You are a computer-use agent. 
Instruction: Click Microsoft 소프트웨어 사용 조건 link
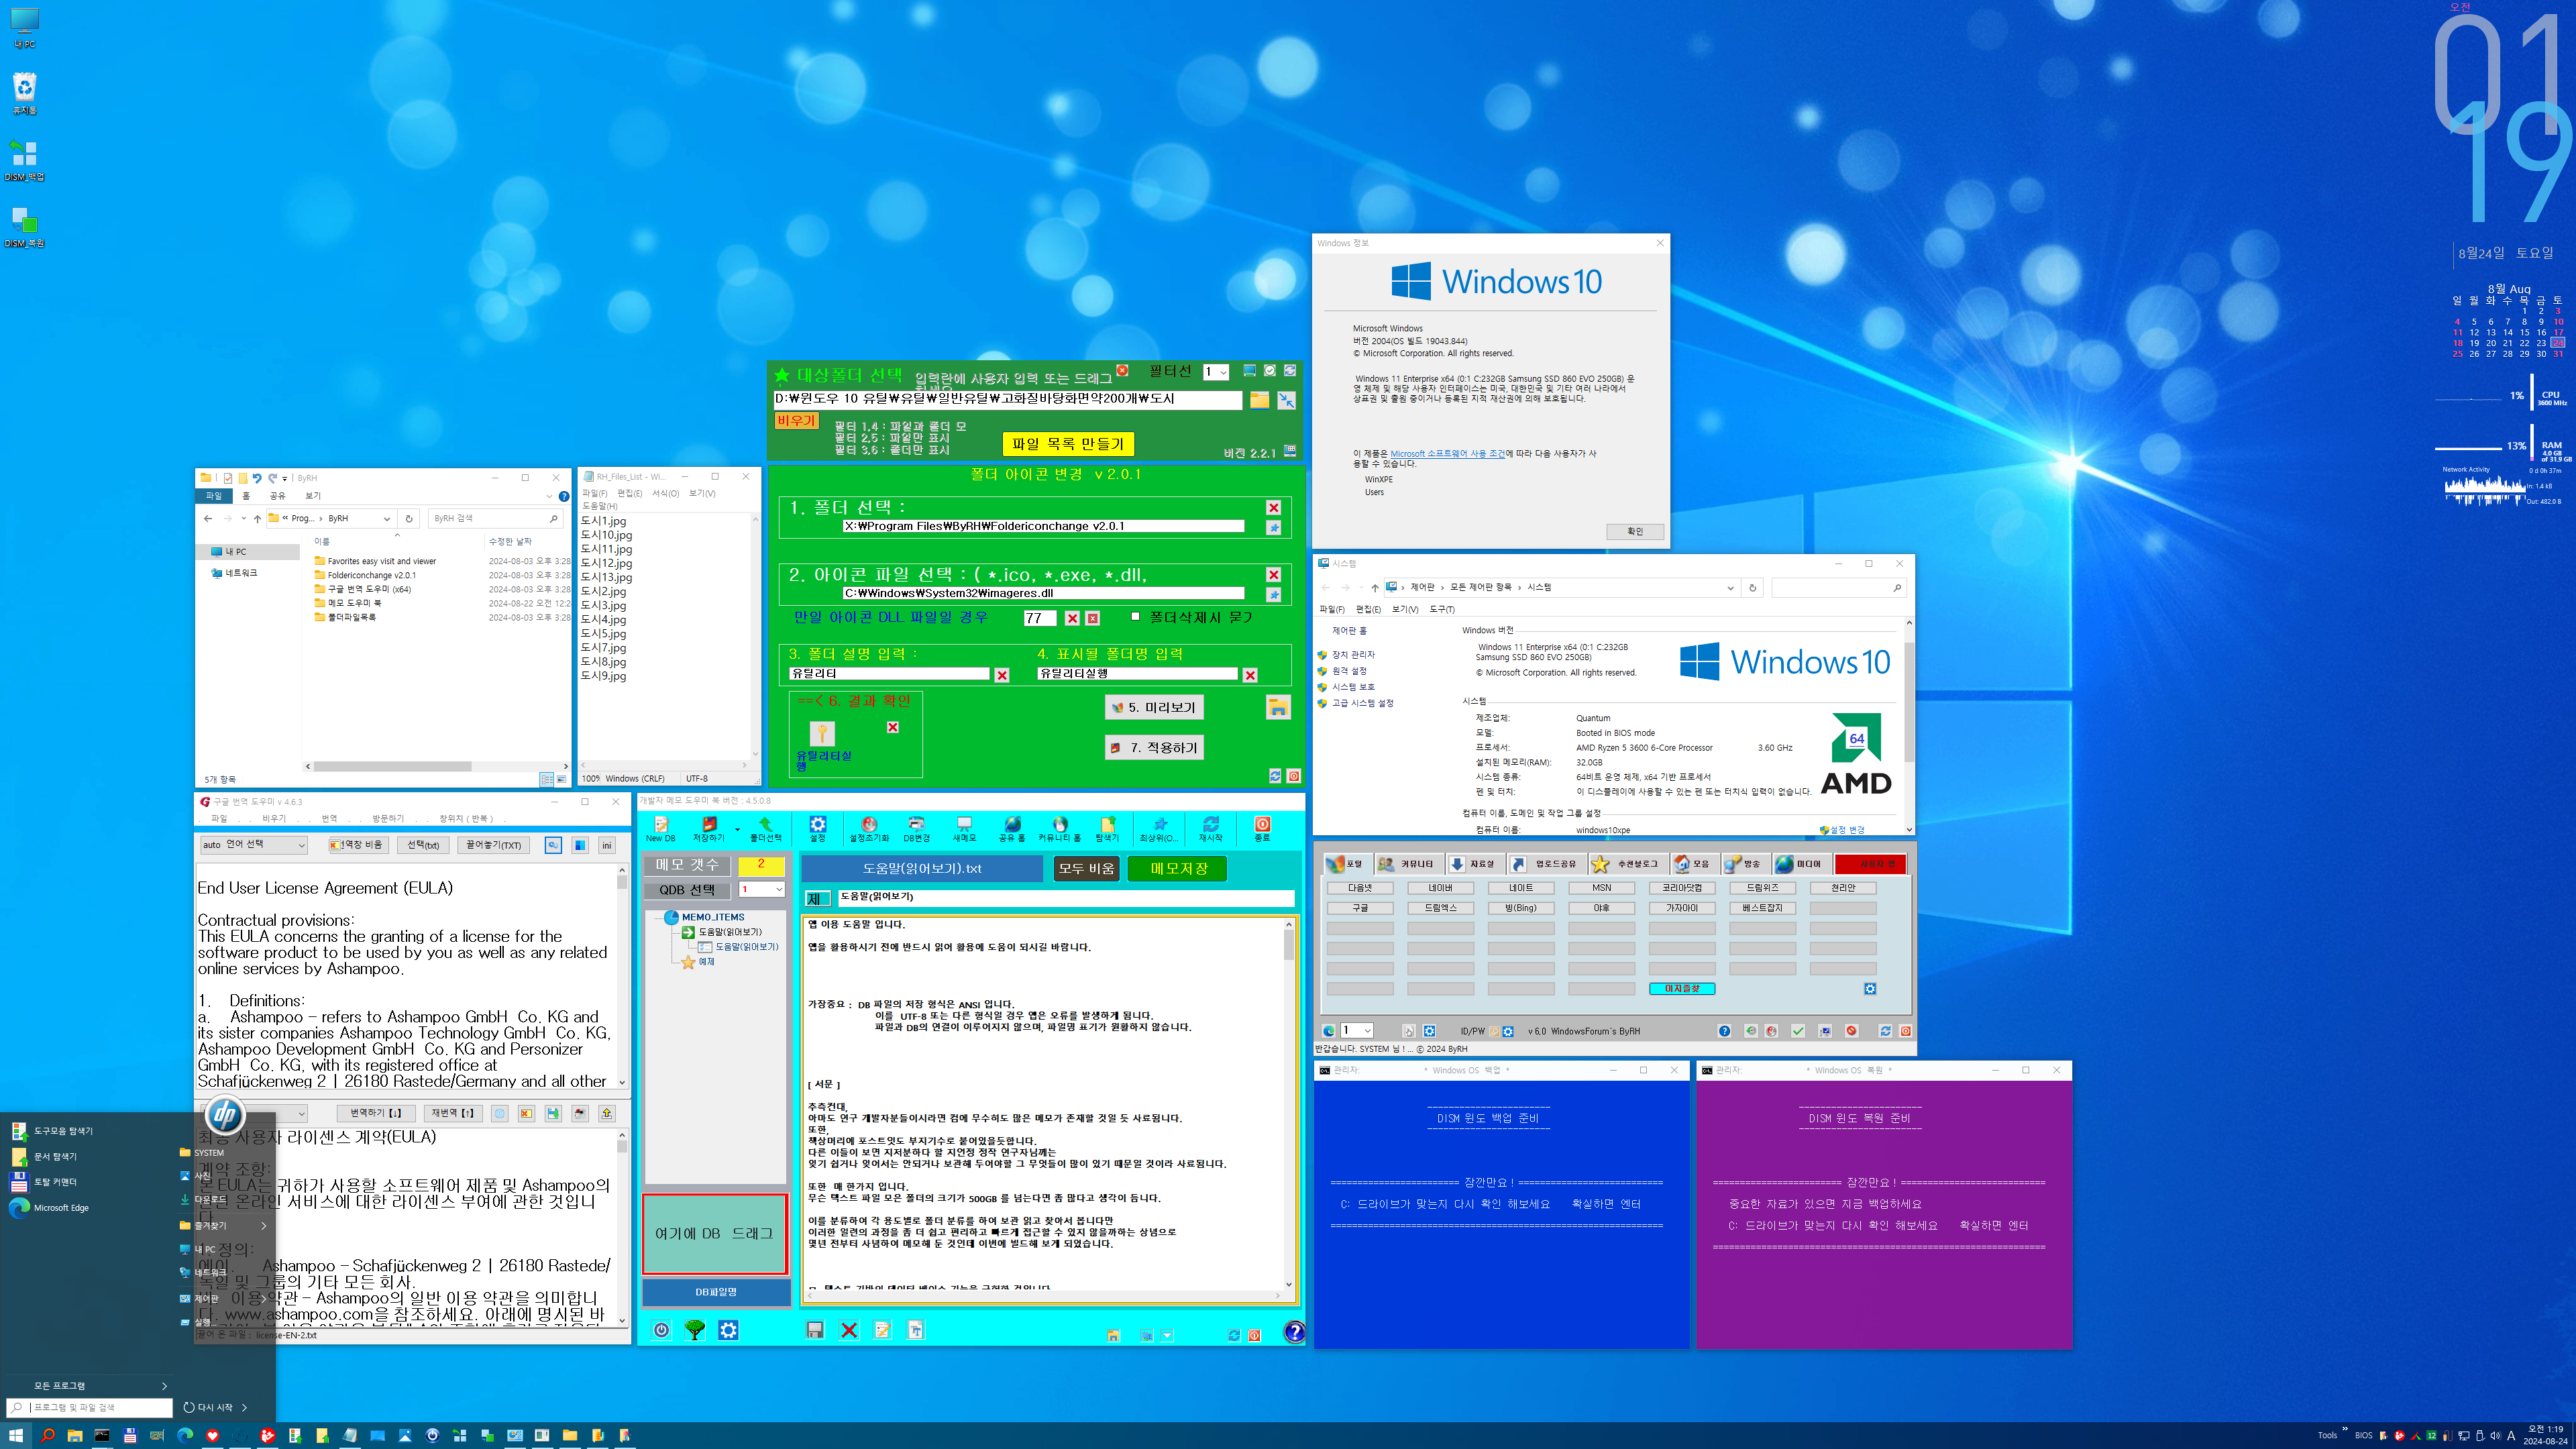(x=1447, y=454)
